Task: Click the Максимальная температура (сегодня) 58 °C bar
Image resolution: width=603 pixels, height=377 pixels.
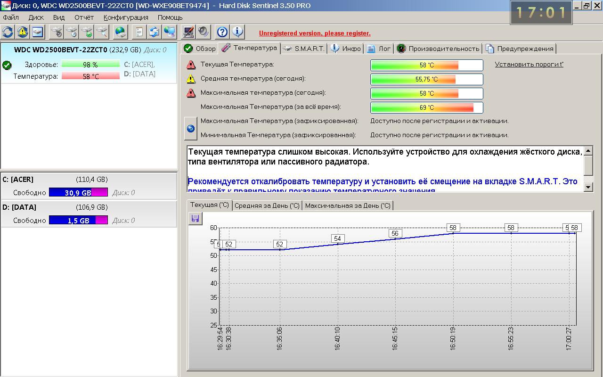Action: (427, 93)
